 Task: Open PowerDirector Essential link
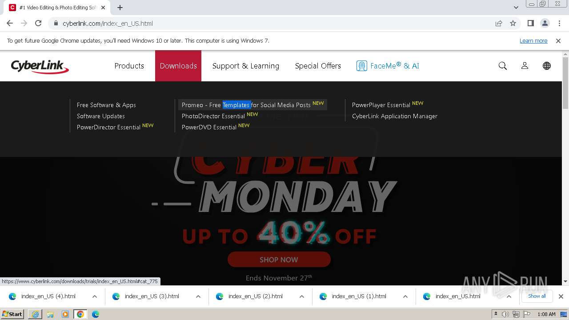(115, 127)
